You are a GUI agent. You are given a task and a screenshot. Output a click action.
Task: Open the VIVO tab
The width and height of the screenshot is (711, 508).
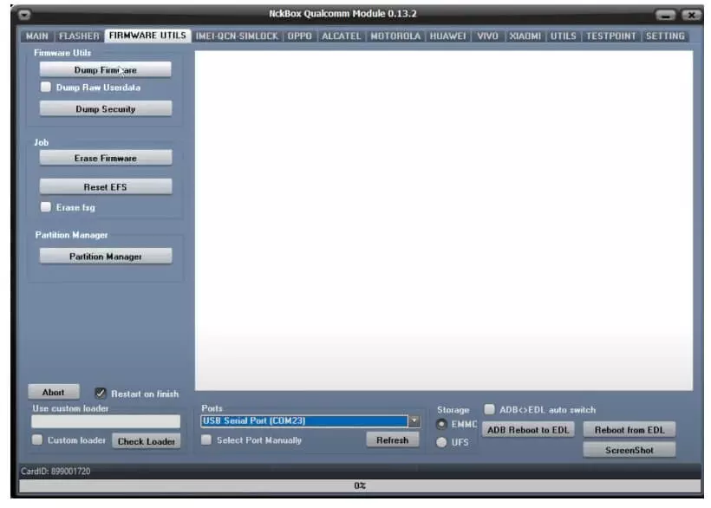(487, 36)
